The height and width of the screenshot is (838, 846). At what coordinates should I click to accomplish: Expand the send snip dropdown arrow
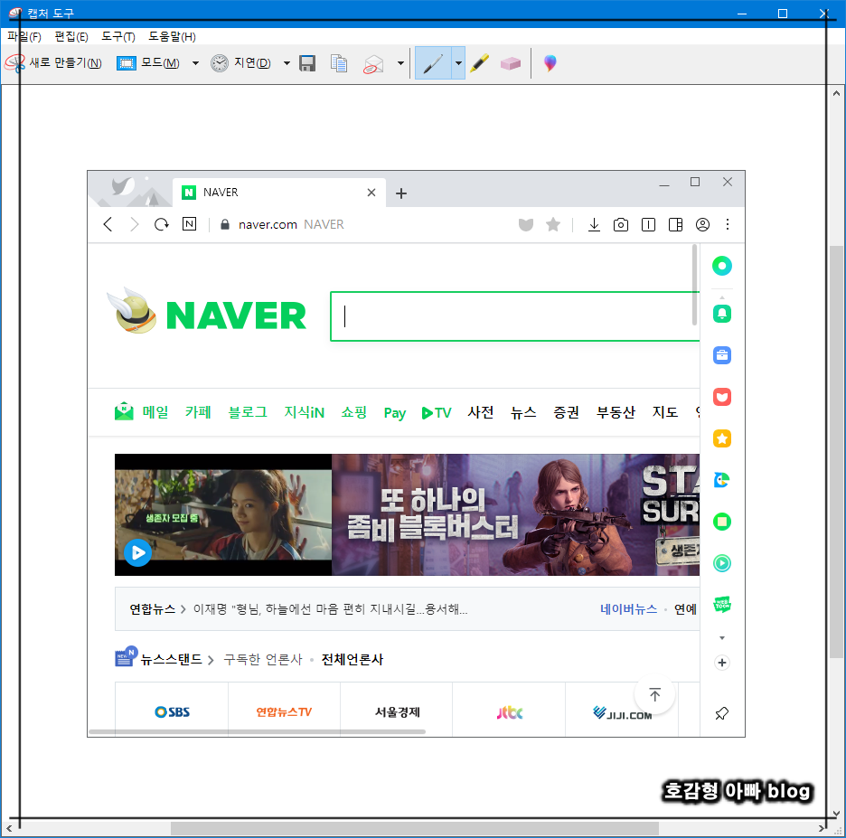(400, 63)
